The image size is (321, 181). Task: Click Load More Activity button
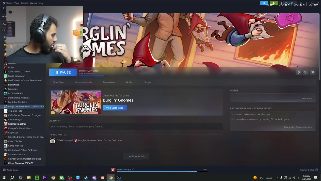(x=136, y=156)
